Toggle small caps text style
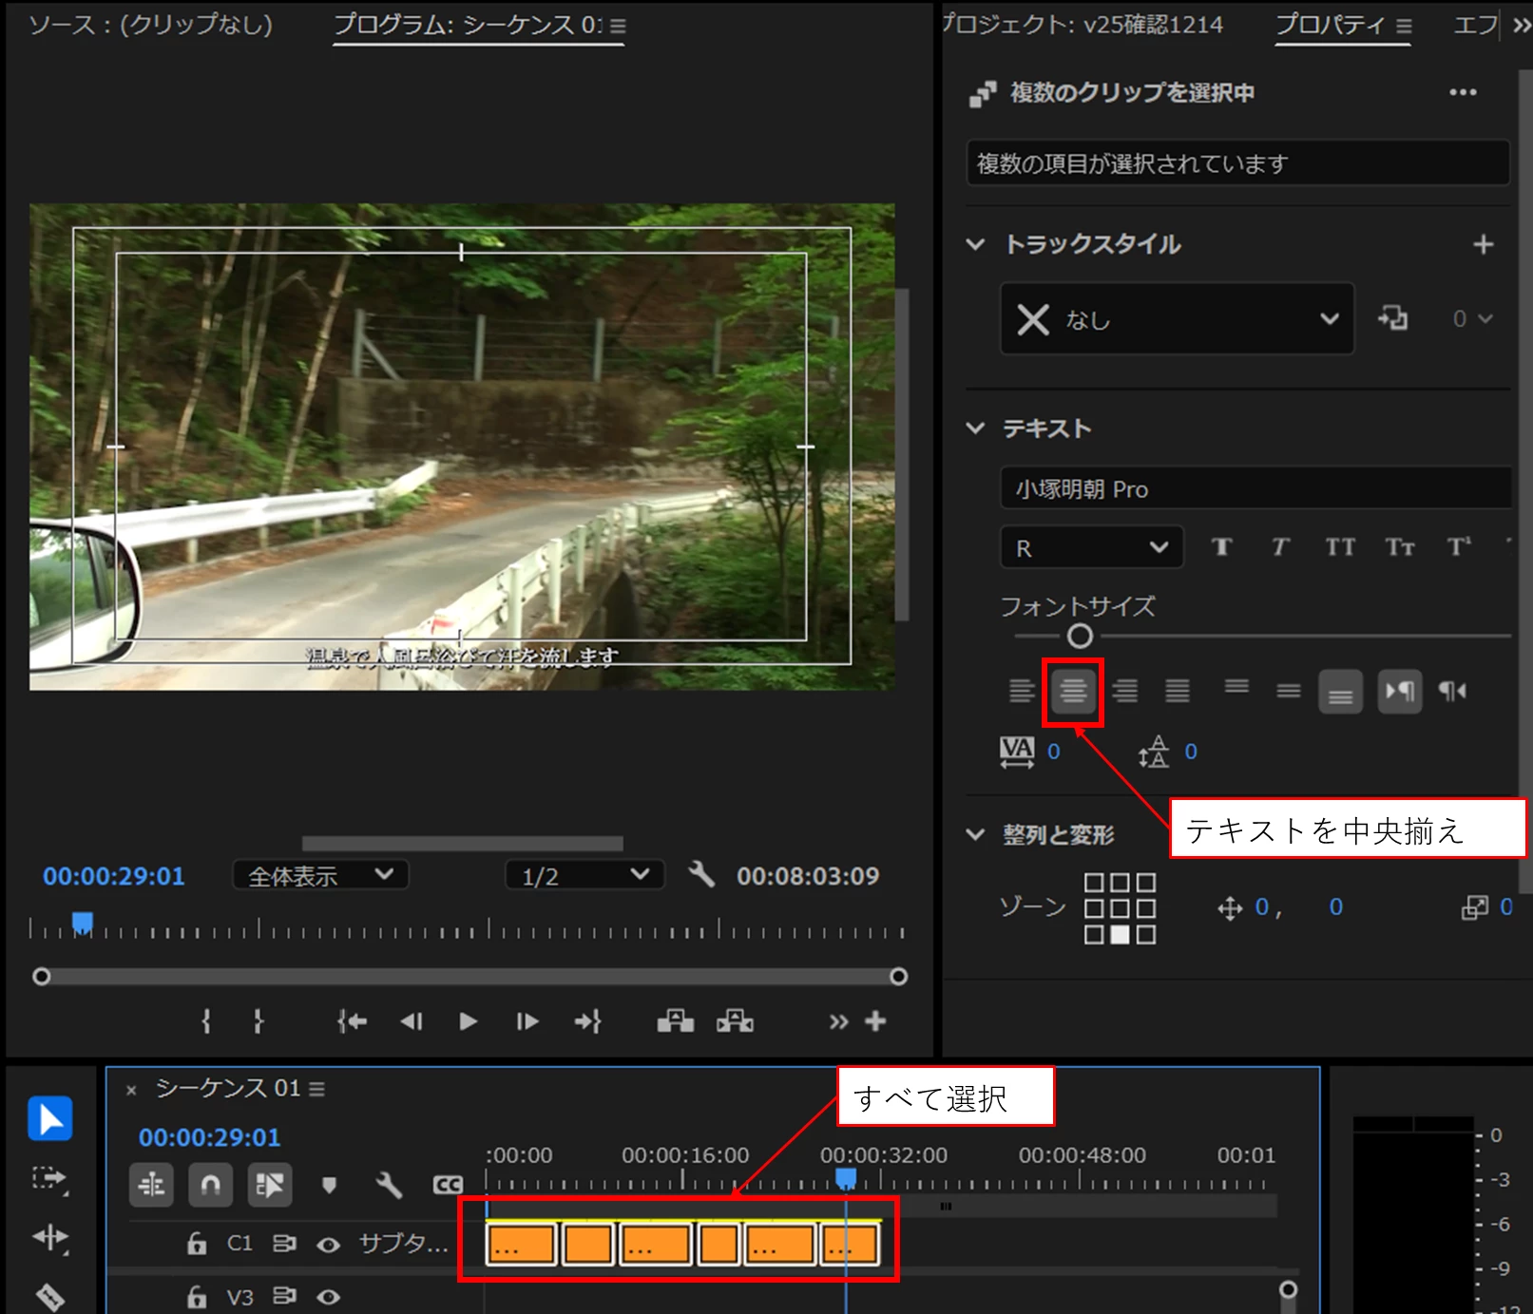Image resolution: width=1533 pixels, height=1314 pixels. pyautogui.click(x=1399, y=547)
